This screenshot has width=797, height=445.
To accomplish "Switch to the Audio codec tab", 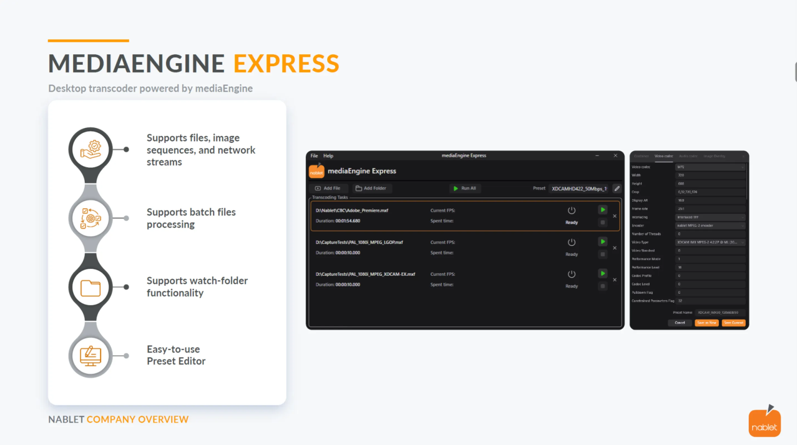I will [x=688, y=156].
